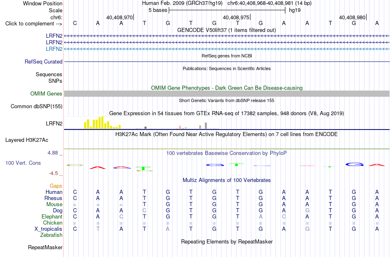Click the 'Elephant' species row label

point(52,216)
